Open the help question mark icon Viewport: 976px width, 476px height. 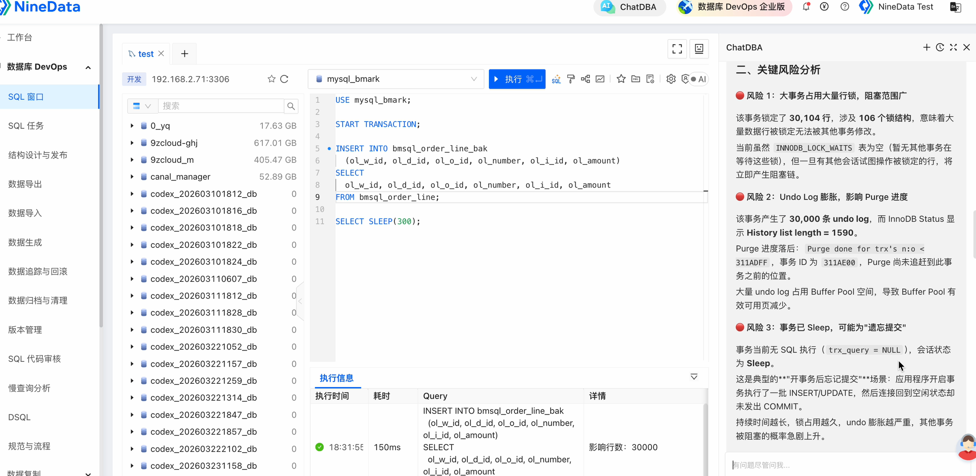[x=845, y=7]
